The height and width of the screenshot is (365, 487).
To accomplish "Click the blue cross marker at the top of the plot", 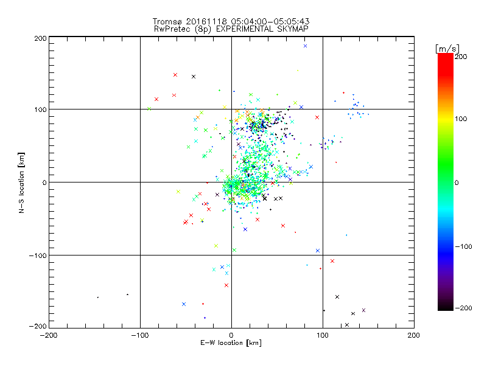I will click(306, 46).
